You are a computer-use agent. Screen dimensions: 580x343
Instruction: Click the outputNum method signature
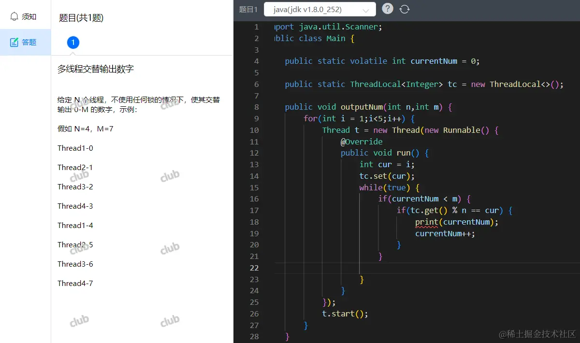[x=368, y=107]
